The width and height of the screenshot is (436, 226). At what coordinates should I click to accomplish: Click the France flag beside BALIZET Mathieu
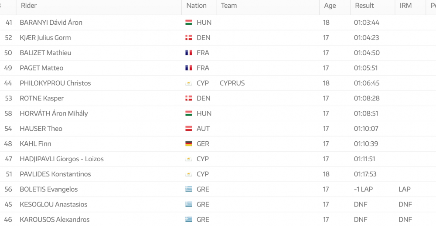pos(189,53)
